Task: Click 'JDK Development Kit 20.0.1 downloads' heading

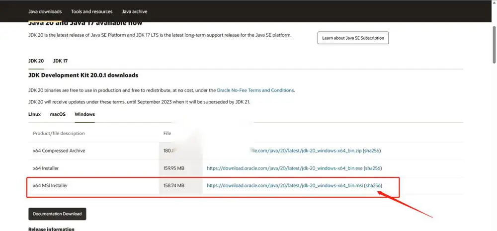Action: pos(83,76)
